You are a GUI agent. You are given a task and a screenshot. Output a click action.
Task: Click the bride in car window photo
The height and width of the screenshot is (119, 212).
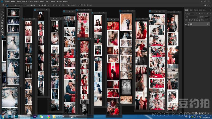[173, 96]
